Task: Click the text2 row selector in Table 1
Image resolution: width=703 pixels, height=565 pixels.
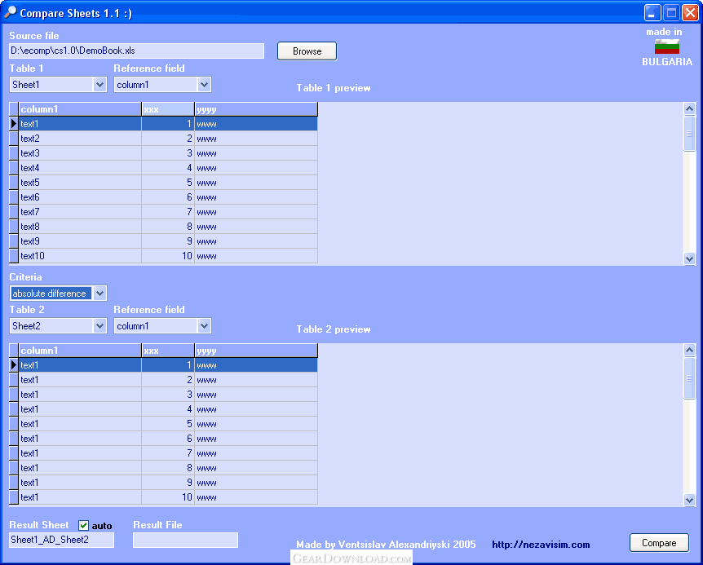Action: click(x=13, y=139)
